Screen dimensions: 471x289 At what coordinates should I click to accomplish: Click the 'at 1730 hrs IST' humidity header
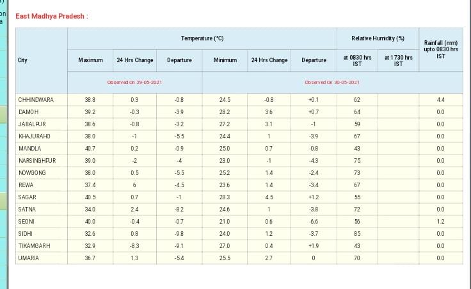pos(398,60)
